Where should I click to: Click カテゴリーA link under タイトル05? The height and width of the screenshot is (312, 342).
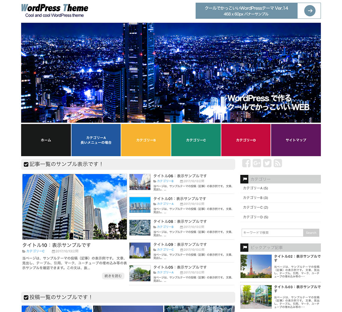(x=165, y=272)
